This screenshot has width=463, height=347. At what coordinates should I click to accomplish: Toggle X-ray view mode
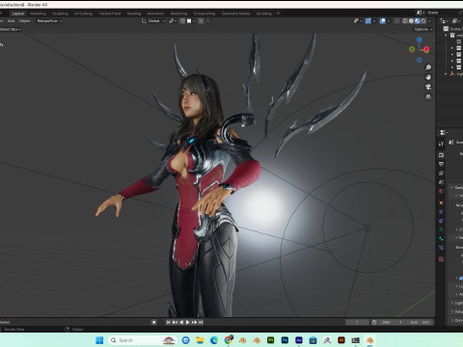click(x=397, y=21)
